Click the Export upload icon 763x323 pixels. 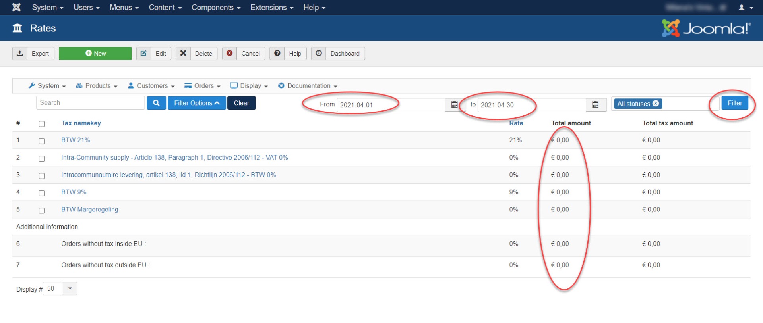pos(20,53)
